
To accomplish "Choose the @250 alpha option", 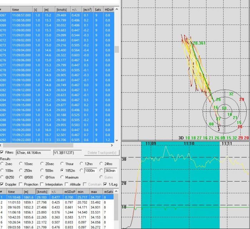I will click(2, 177).
